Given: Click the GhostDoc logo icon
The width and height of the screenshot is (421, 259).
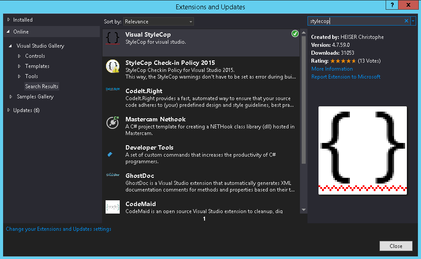Looking at the screenshot, I should 113,175.
